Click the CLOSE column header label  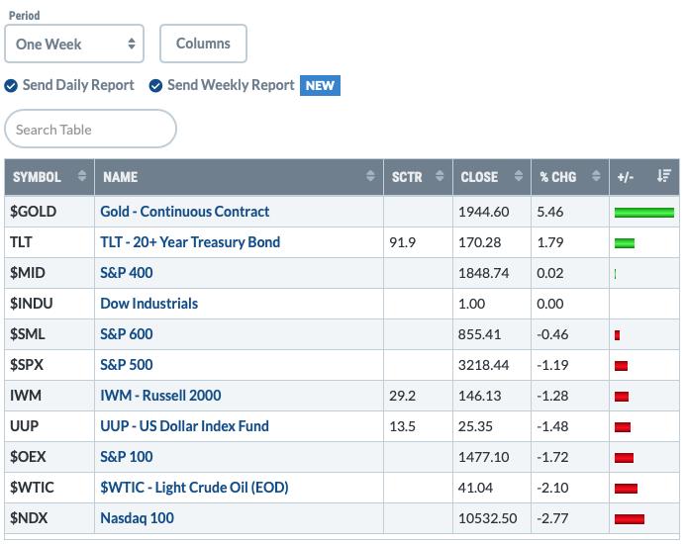(x=479, y=177)
